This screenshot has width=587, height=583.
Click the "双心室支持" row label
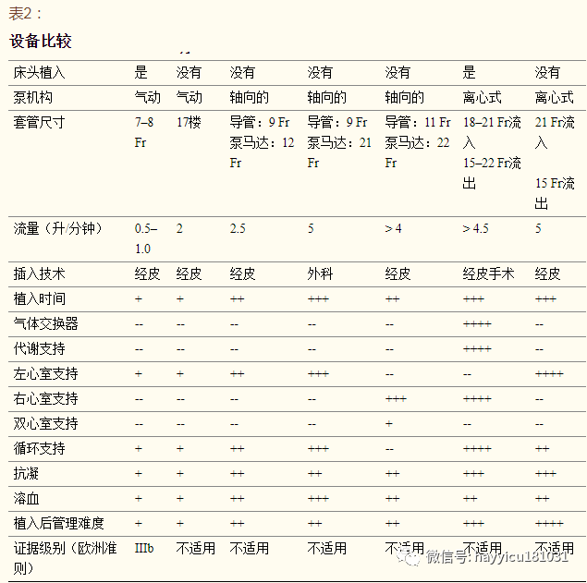click(45, 423)
